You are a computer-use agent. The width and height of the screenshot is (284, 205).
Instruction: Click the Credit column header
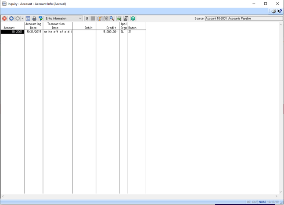(111, 28)
